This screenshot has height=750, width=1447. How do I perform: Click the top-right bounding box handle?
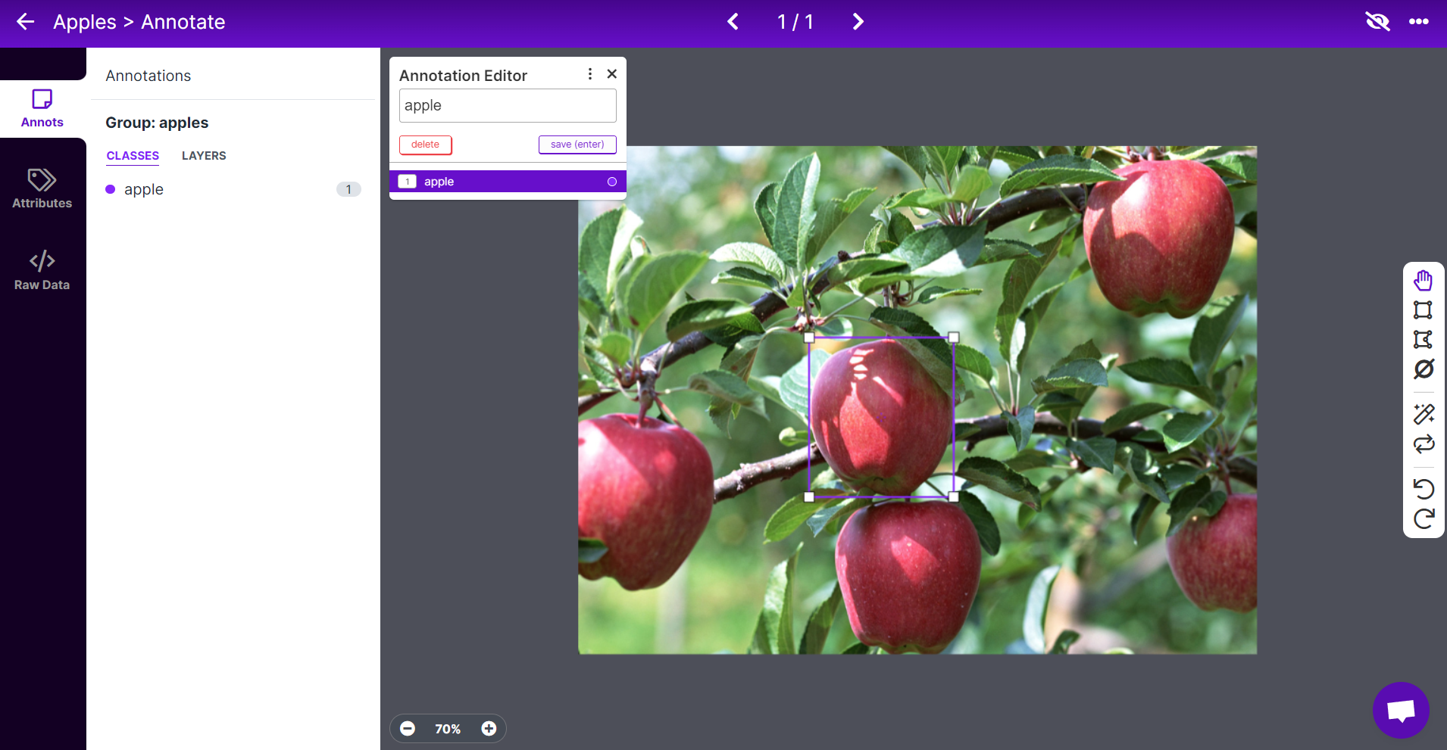coord(954,338)
